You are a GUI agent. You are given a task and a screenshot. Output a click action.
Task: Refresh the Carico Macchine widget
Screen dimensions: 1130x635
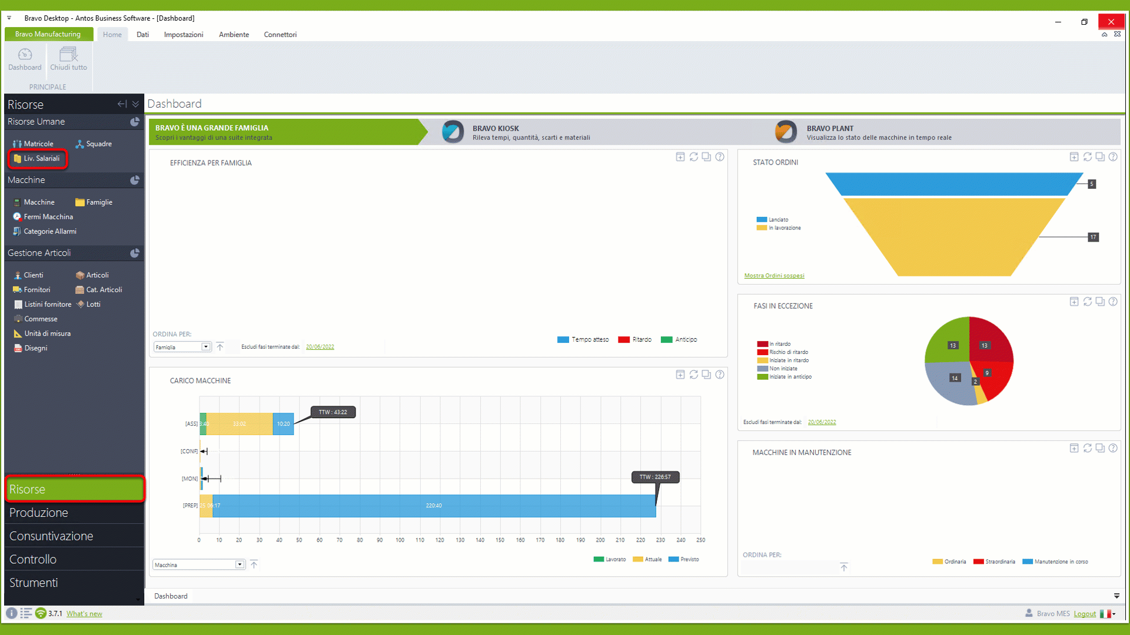point(694,375)
